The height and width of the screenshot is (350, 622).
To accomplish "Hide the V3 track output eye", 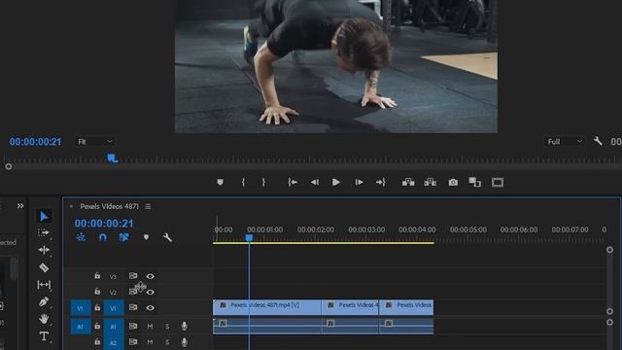I will (x=150, y=276).
